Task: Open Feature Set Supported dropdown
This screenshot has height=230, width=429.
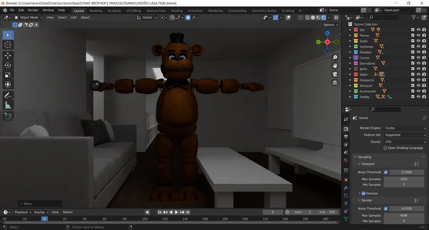Action: (x=405, y=135)
